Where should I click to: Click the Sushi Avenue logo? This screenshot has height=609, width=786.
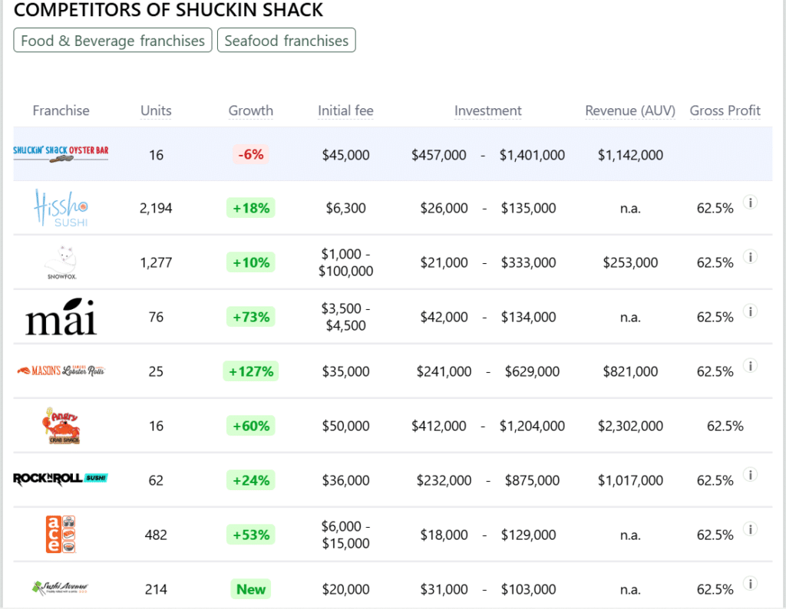click(x=60, y=588)
